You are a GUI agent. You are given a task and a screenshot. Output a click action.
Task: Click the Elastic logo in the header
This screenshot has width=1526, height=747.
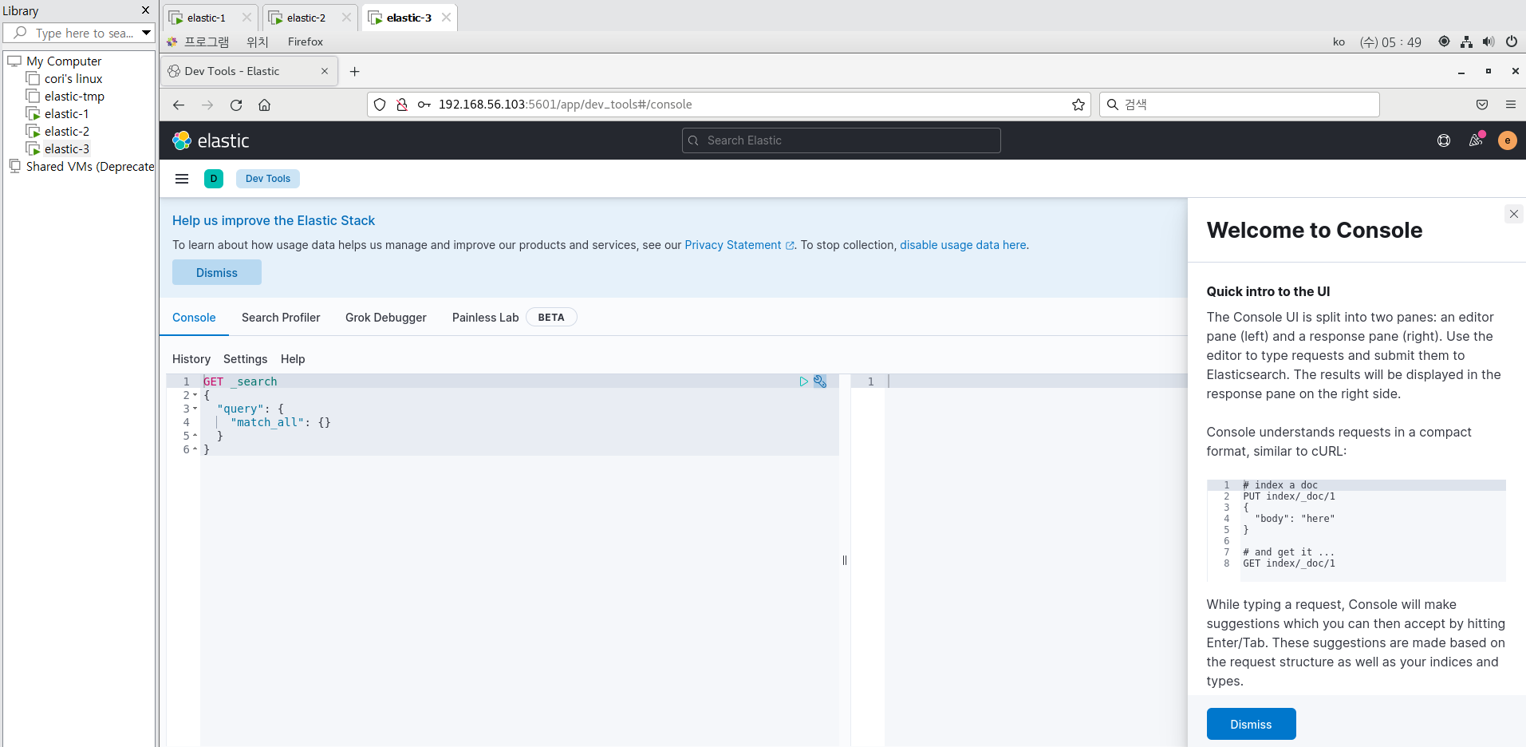211,140
